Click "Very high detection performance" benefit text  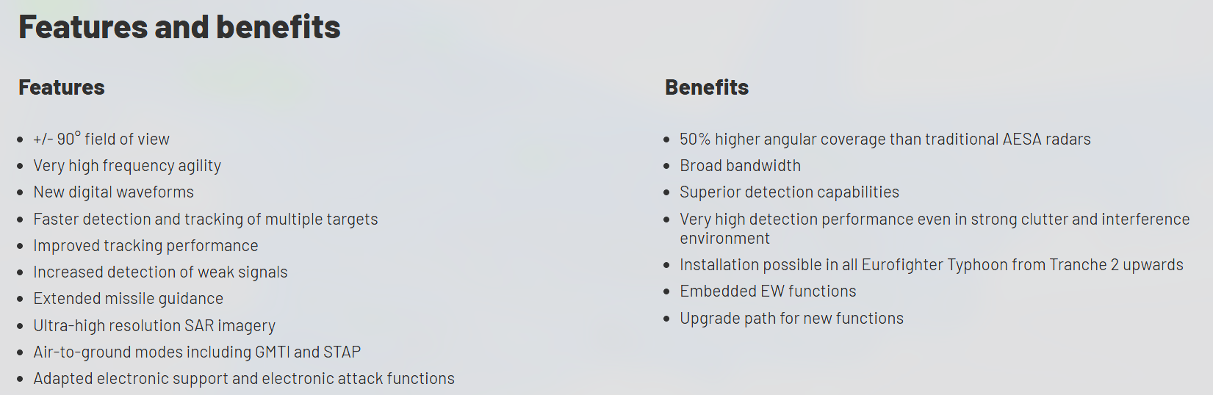[x=934, y=219]
